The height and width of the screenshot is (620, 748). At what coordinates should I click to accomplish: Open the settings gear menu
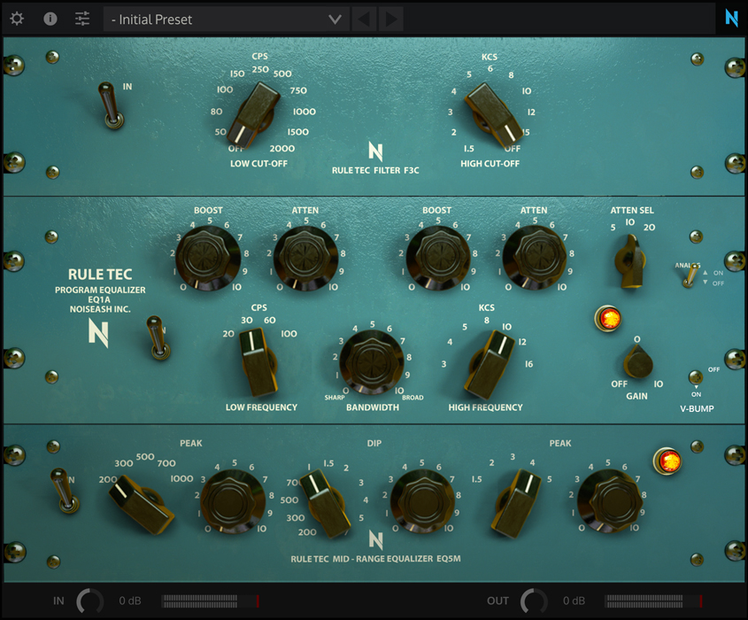point(17,19)
